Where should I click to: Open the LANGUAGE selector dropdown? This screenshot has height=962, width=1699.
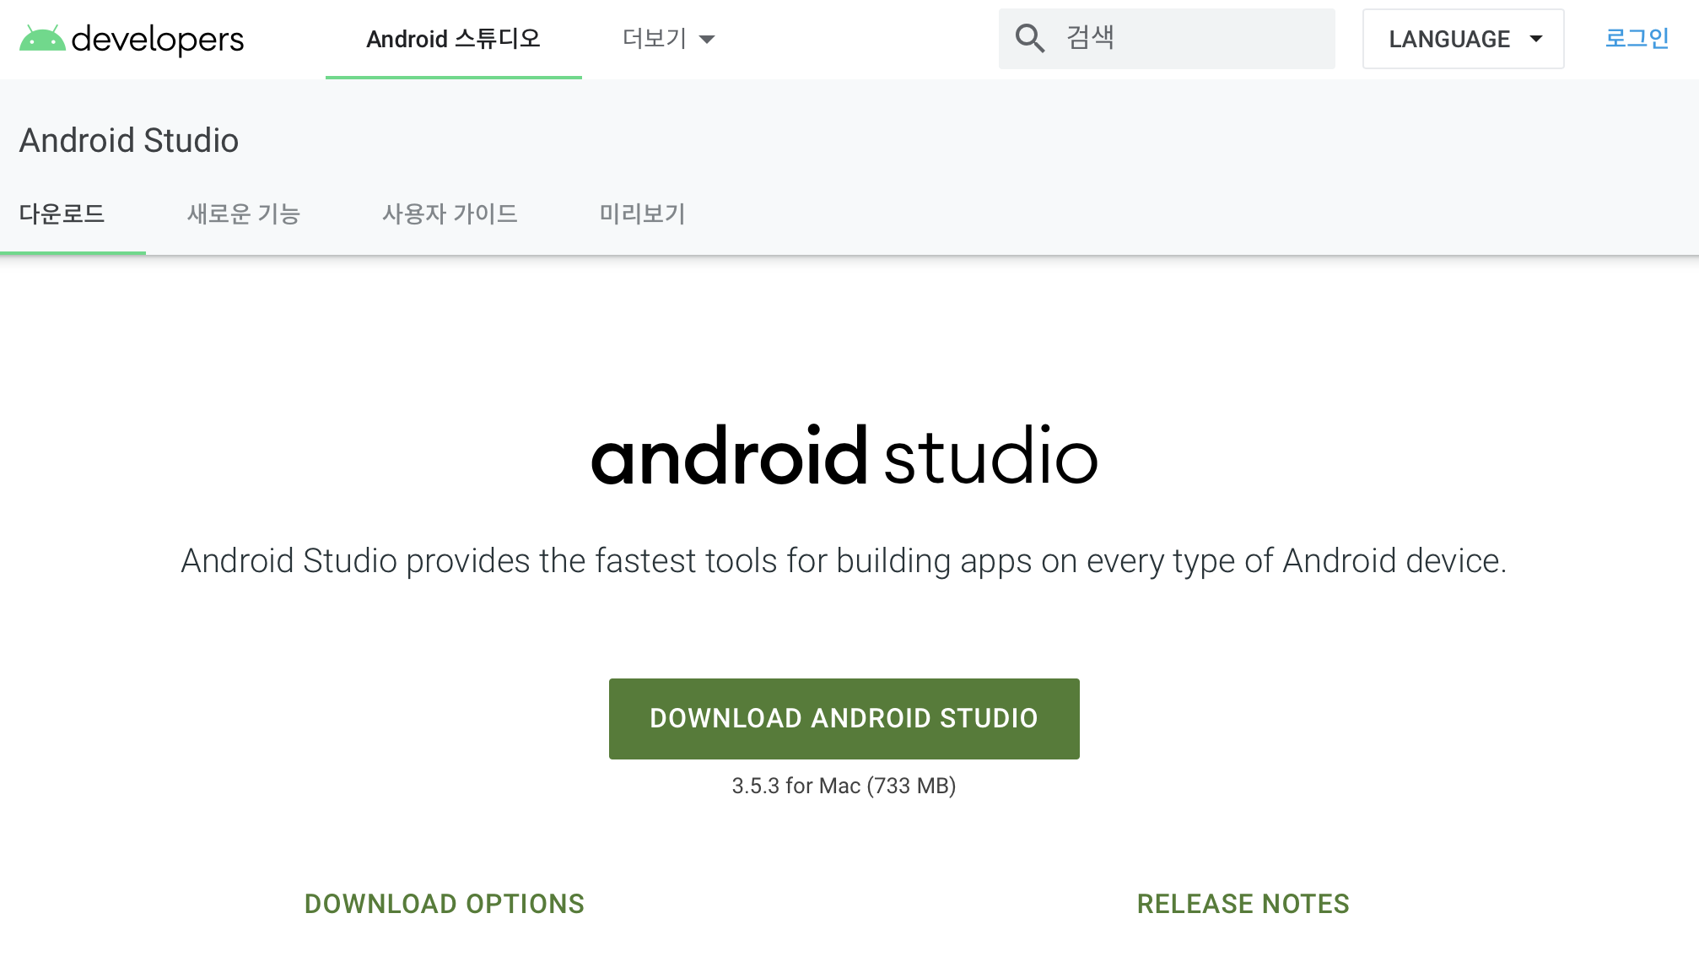pyautogui.click(x=1449, y=39)
